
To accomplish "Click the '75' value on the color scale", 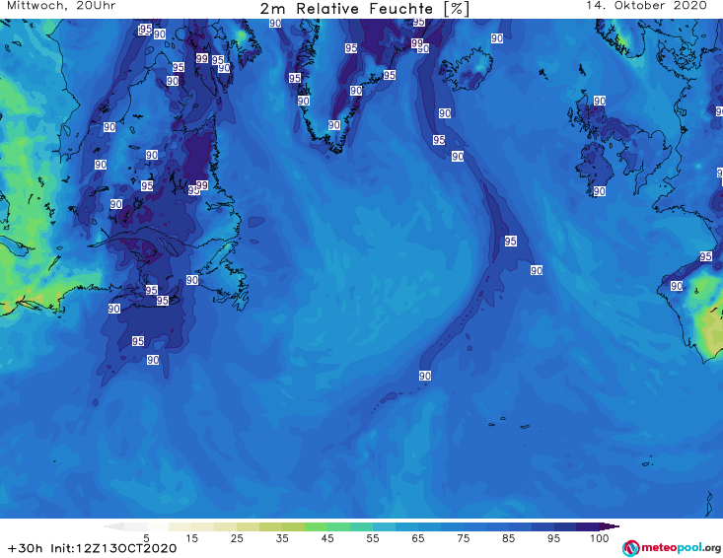I will click(463, 538).
